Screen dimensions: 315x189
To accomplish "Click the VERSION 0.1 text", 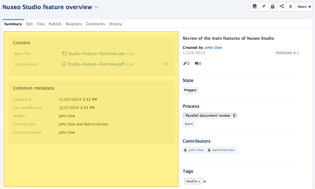I will click(x=287, y=53).
